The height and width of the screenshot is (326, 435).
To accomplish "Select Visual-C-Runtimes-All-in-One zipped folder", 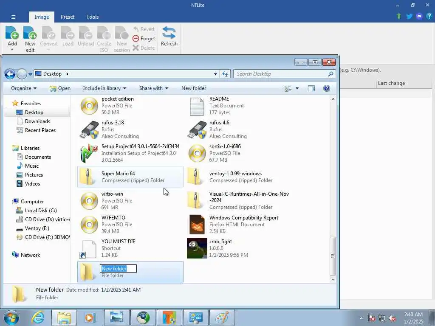I will [238, 200].
